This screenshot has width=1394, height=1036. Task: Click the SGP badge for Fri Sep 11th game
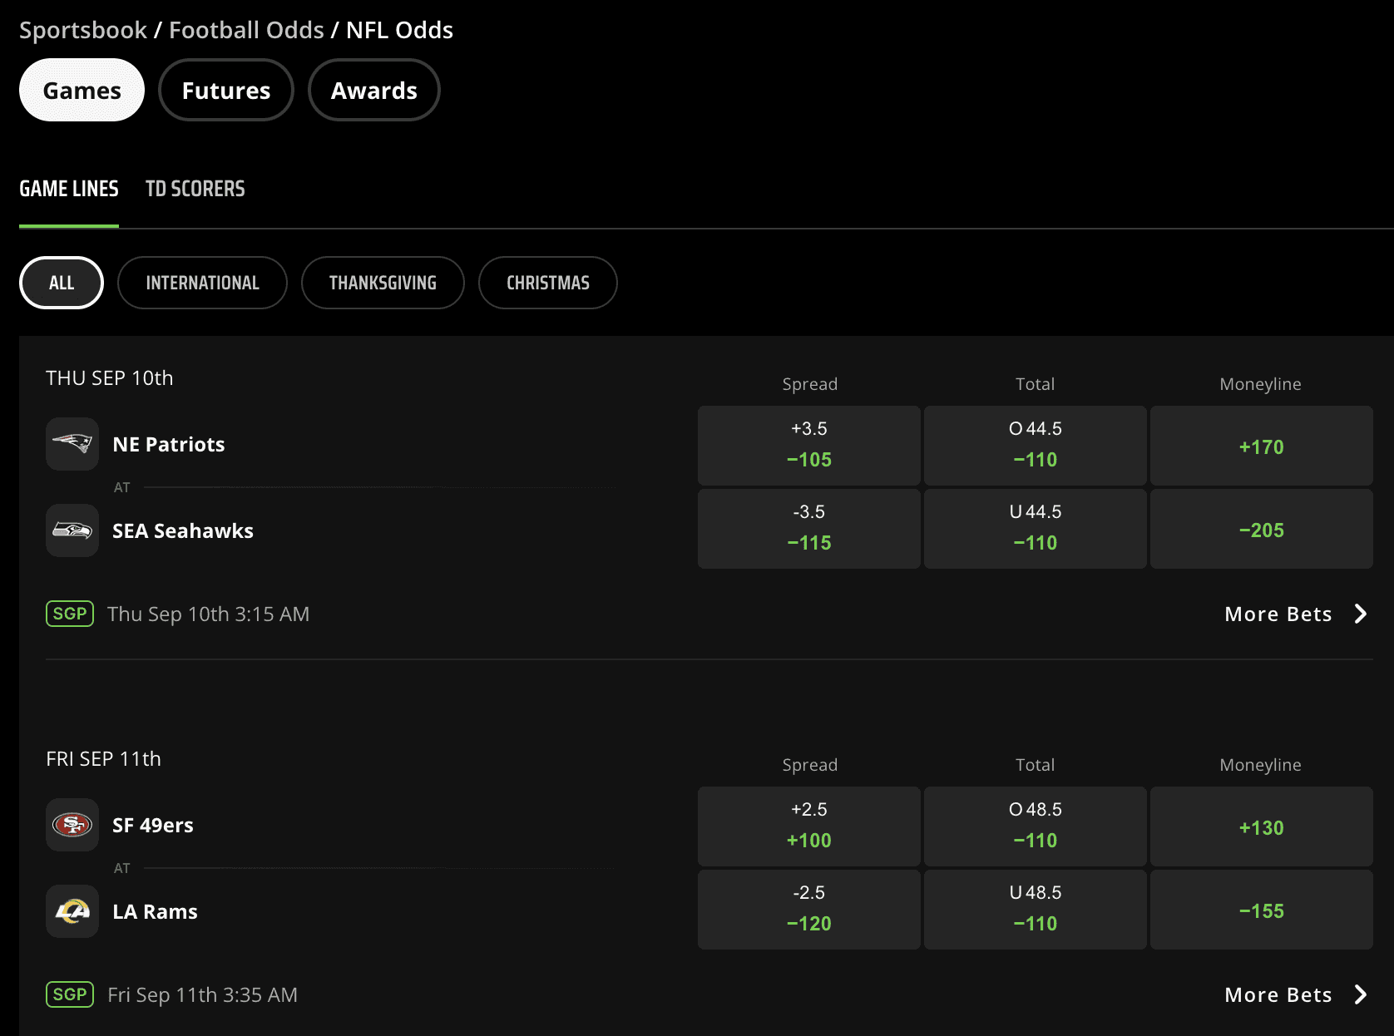[x=70, y=994]
